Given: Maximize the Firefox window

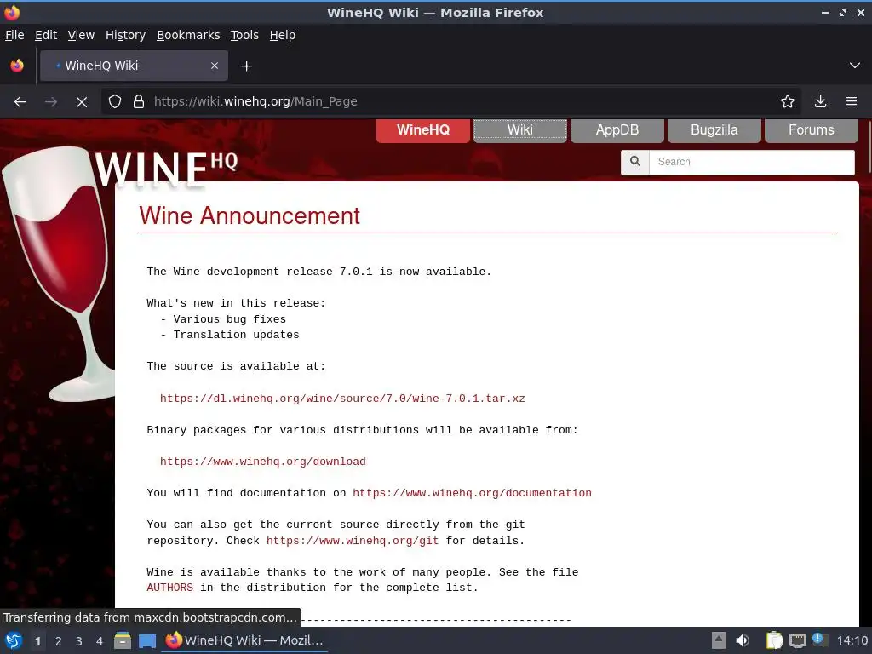Looking at the screenshot, I should [x=843, y=12].
